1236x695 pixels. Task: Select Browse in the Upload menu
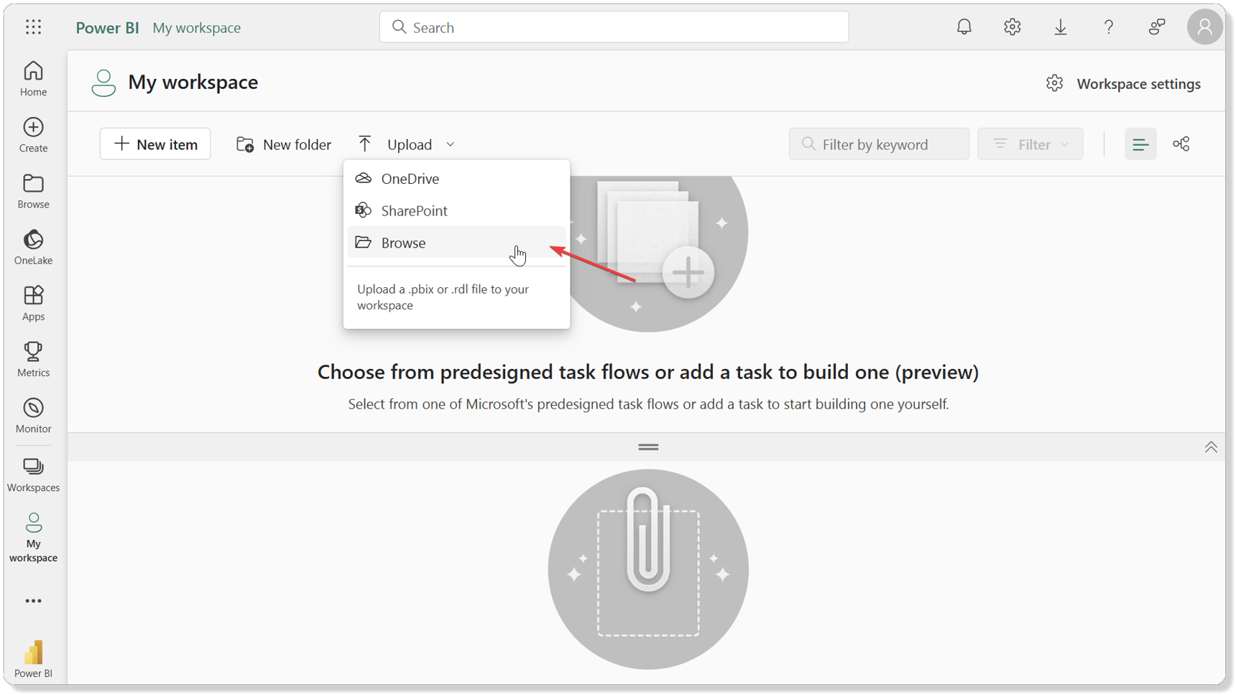tap(402, 243)
